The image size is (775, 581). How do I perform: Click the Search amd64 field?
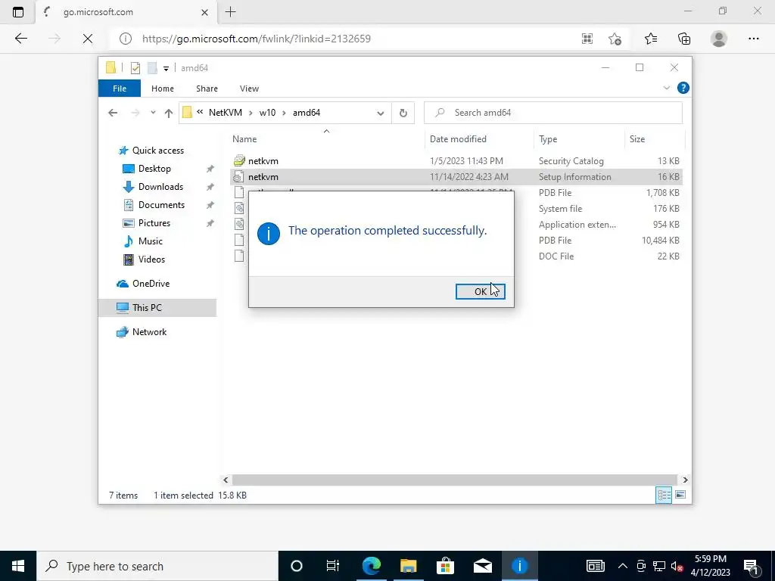pos(553,113)
